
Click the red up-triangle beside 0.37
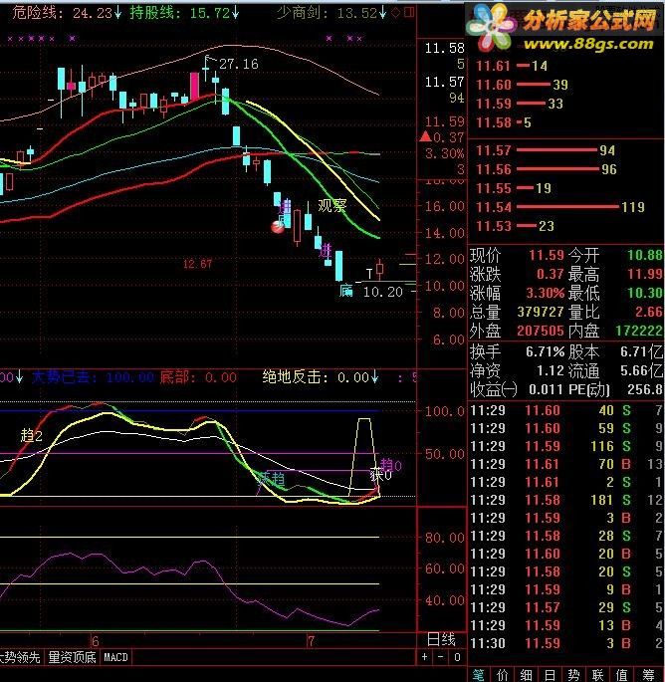425,137
